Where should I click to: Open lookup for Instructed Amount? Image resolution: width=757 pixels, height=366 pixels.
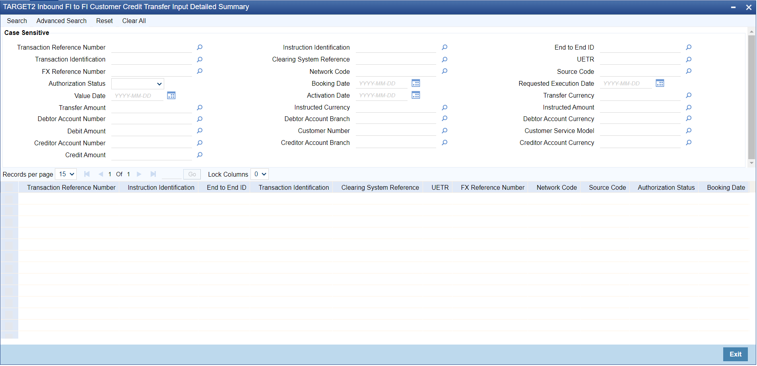tap(689, 108)
